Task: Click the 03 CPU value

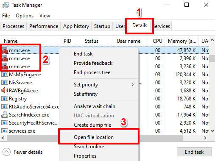Action: click(158, 75)
